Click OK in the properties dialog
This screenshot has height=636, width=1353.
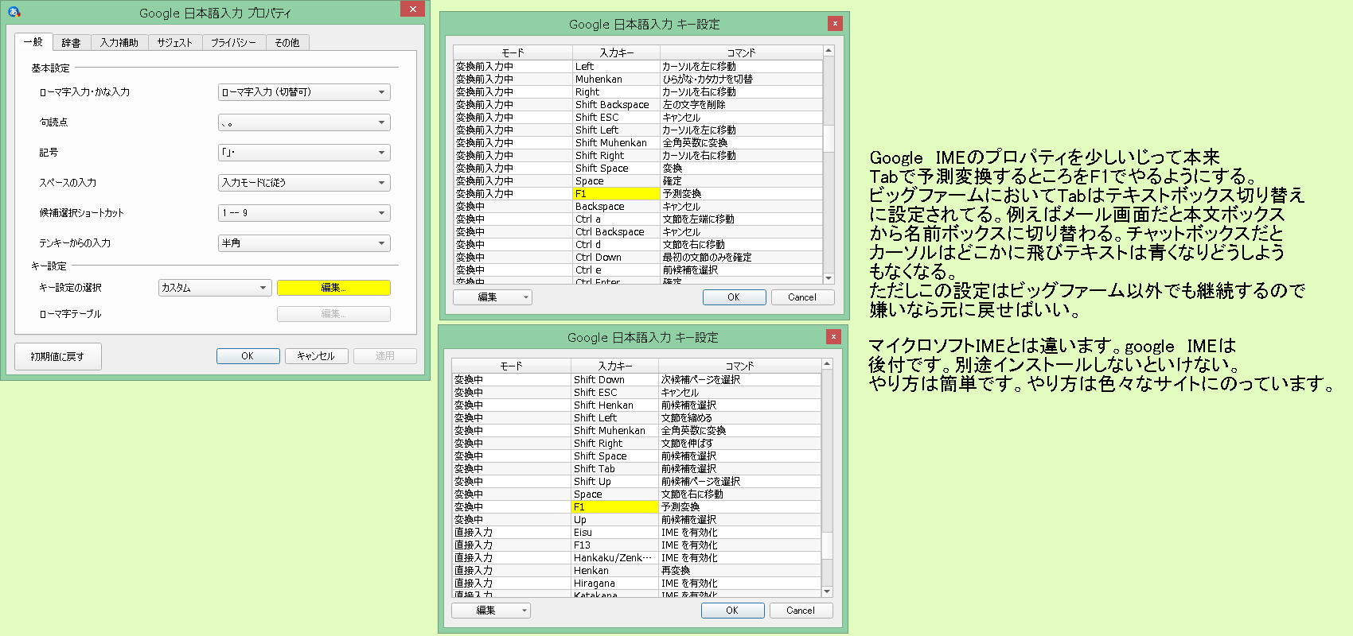point(248,356)
